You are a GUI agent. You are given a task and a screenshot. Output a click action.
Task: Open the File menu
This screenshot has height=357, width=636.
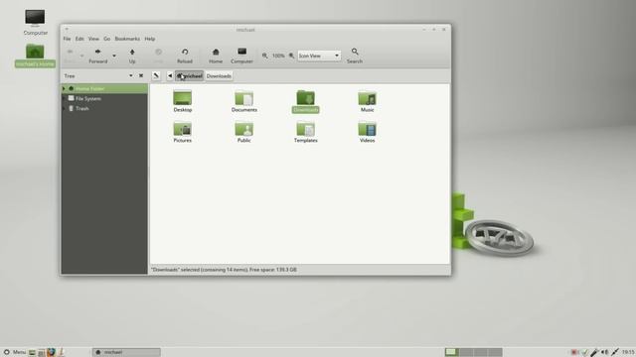(67, 39)
